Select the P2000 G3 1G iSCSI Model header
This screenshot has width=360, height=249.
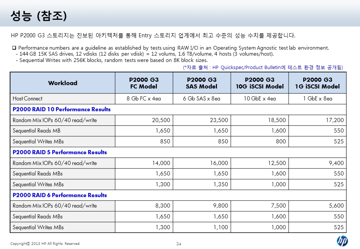tap(317, 83)
